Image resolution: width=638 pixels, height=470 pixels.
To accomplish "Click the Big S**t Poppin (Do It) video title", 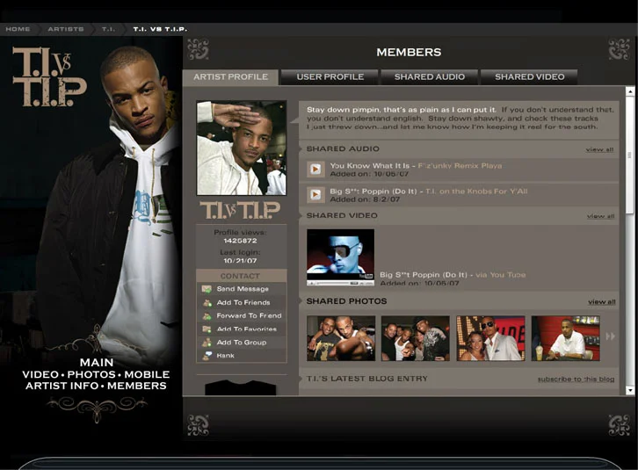I will tap(424, 275).
